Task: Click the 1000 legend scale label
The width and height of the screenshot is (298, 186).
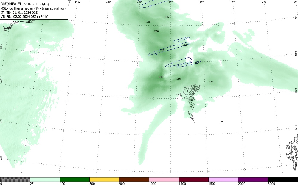Action: pyautogui.click(x=152, y=184)
